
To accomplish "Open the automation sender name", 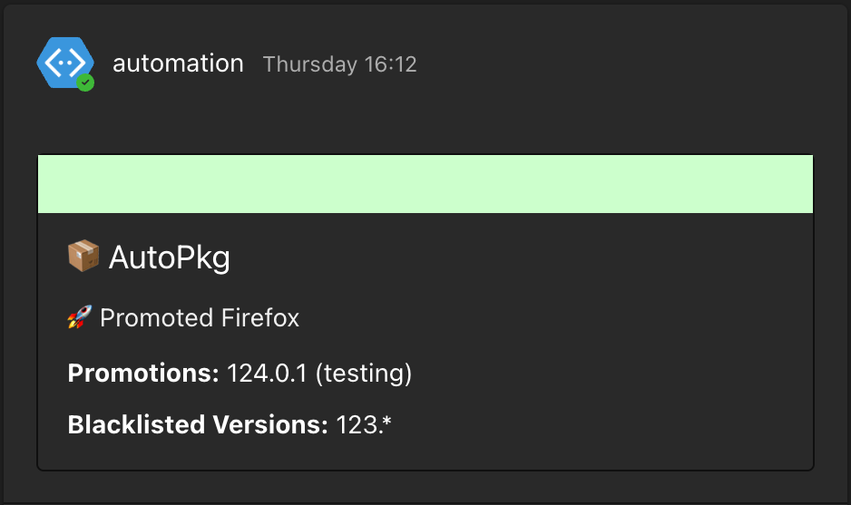I will (178, 63).
